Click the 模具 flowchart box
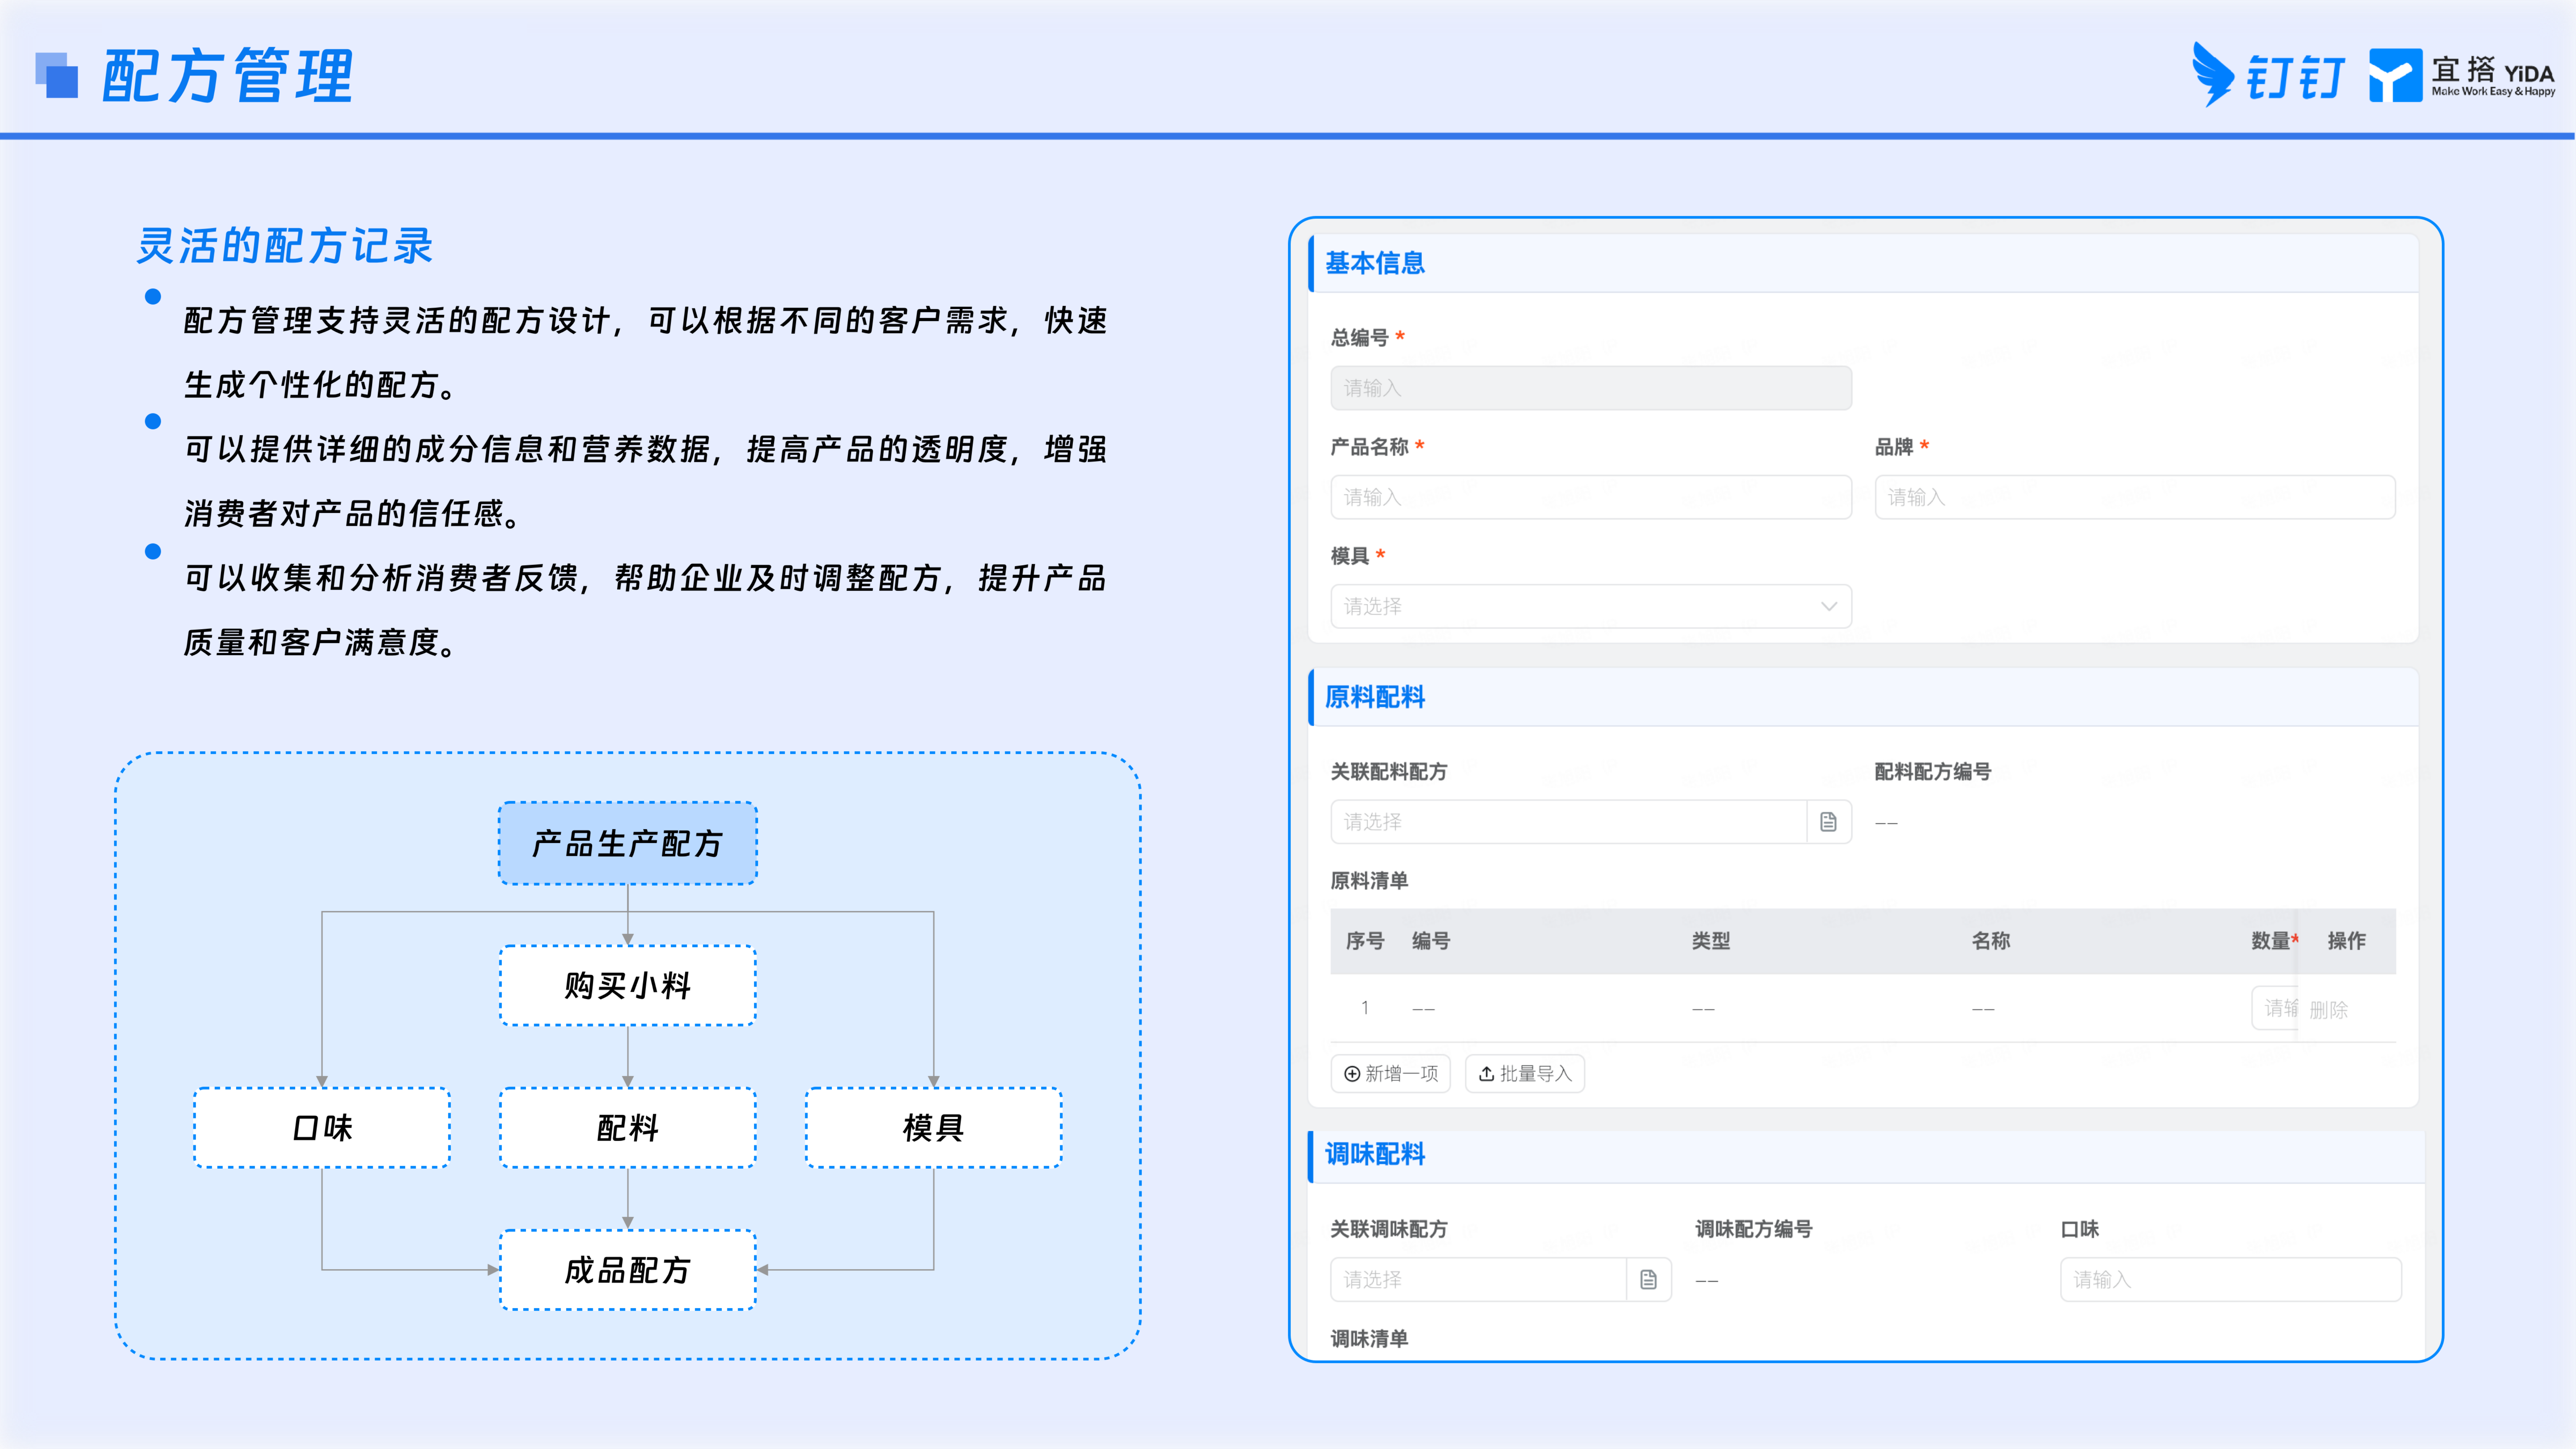This screenshot has height=1449, width=2576. click(934, 1128)
